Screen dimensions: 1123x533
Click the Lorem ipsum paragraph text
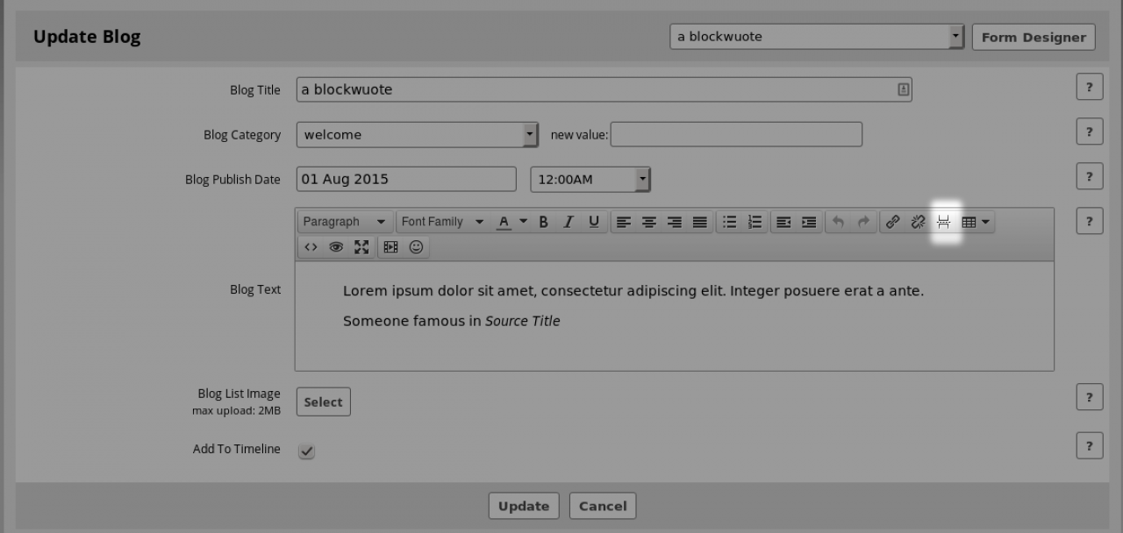click(633, 291)
